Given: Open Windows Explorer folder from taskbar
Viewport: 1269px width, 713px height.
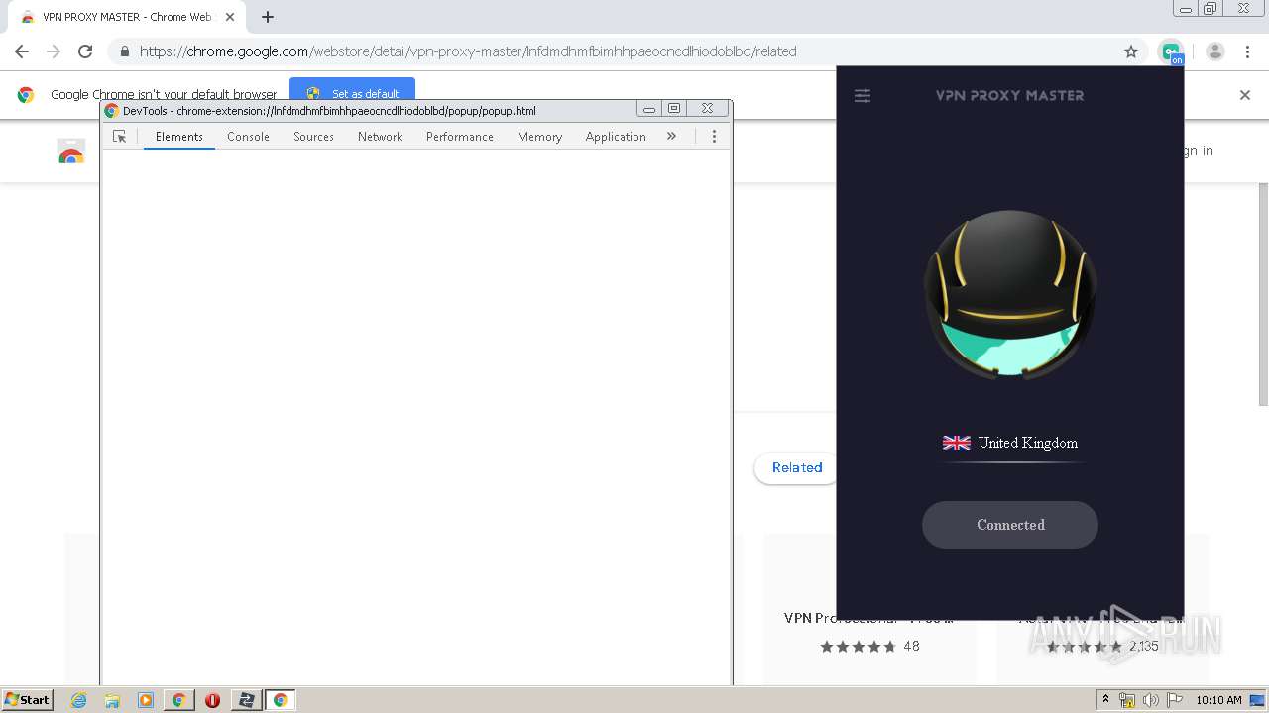Looking at the screenshot, I should 112,700.
